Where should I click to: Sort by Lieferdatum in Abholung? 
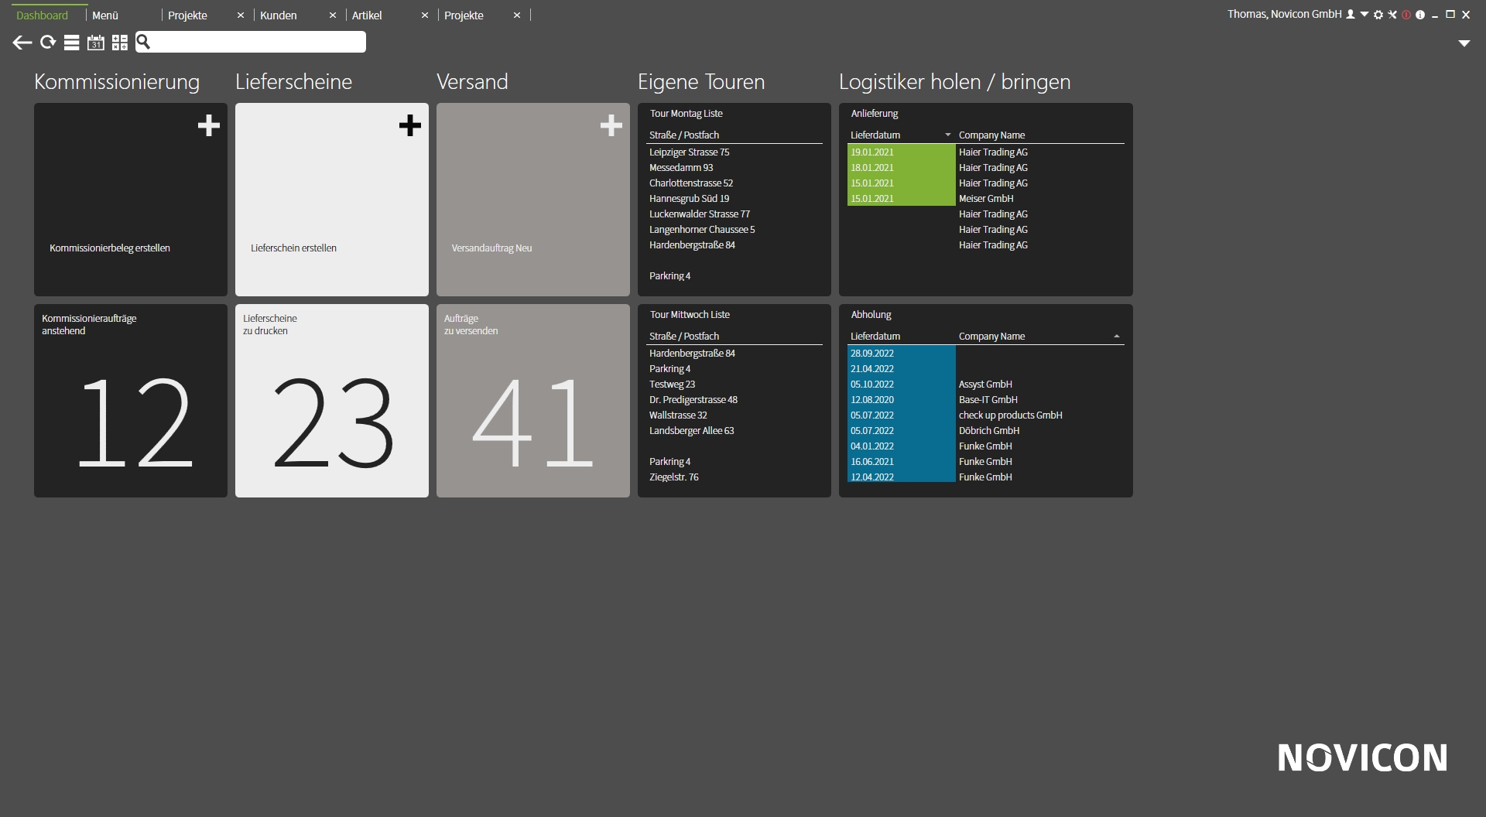tap(875, 336)
